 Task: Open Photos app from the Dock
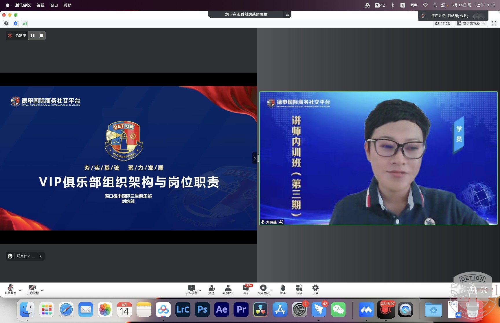pos(105,310)
